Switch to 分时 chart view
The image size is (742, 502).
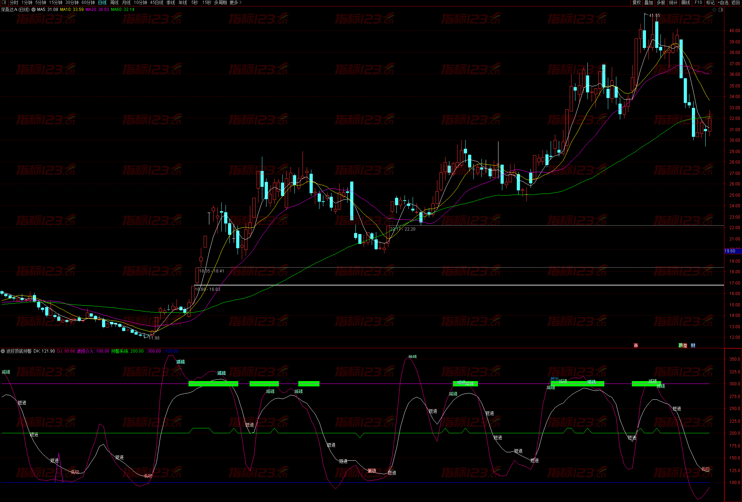(x=14, y=2)
